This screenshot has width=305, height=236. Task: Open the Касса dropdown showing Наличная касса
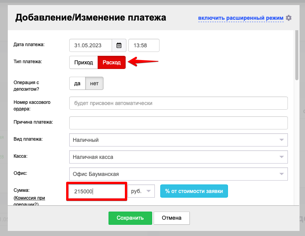(178, 157)
